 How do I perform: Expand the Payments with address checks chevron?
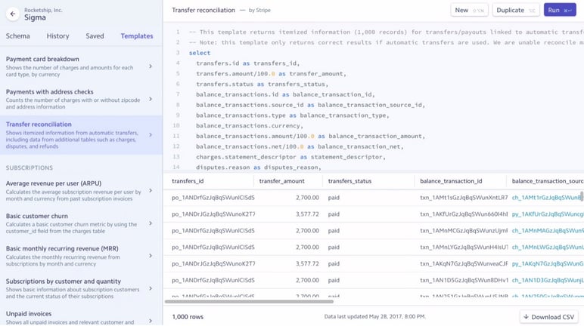pos(151,99)
